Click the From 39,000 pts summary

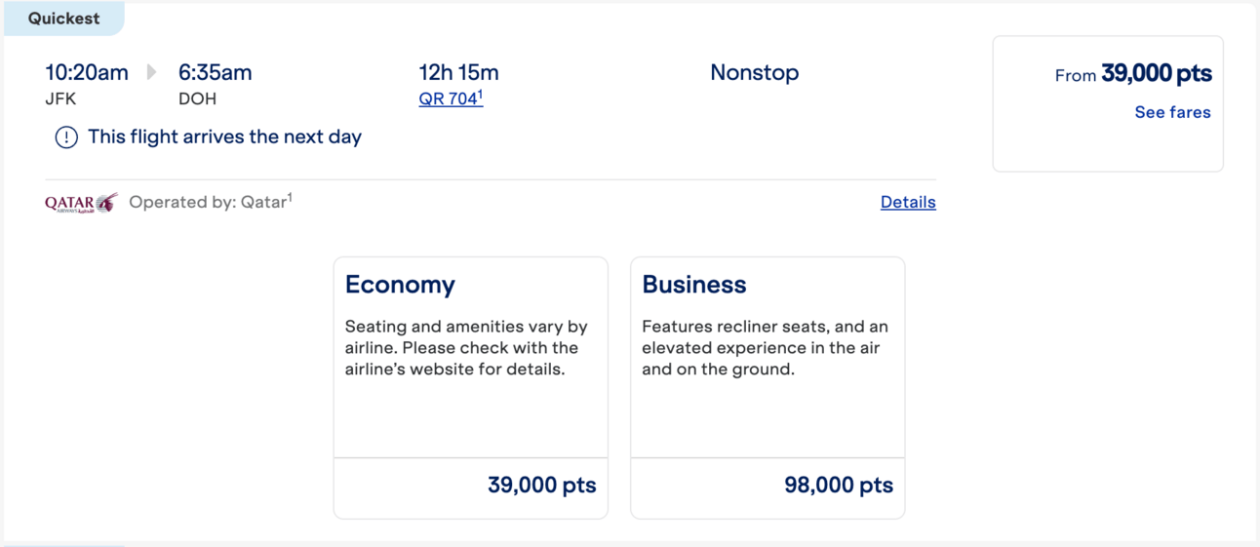(x=1133, y=74)
